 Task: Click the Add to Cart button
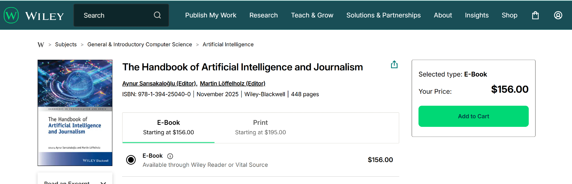(473, 116)
